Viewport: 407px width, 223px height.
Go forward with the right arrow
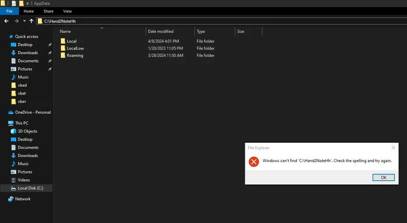[x=16, y=21]
